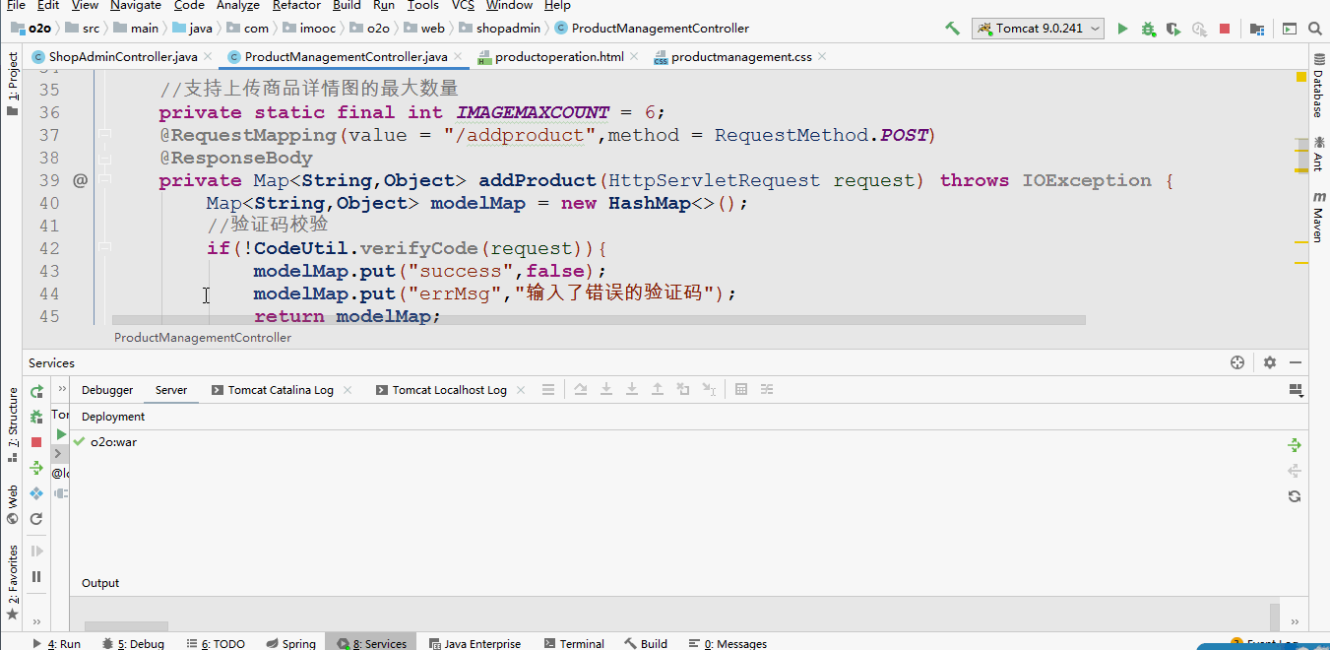Open the 5: Debug tool window
Image resolution: width=1330 pixels, height=650 pixels.
point(133,643)
